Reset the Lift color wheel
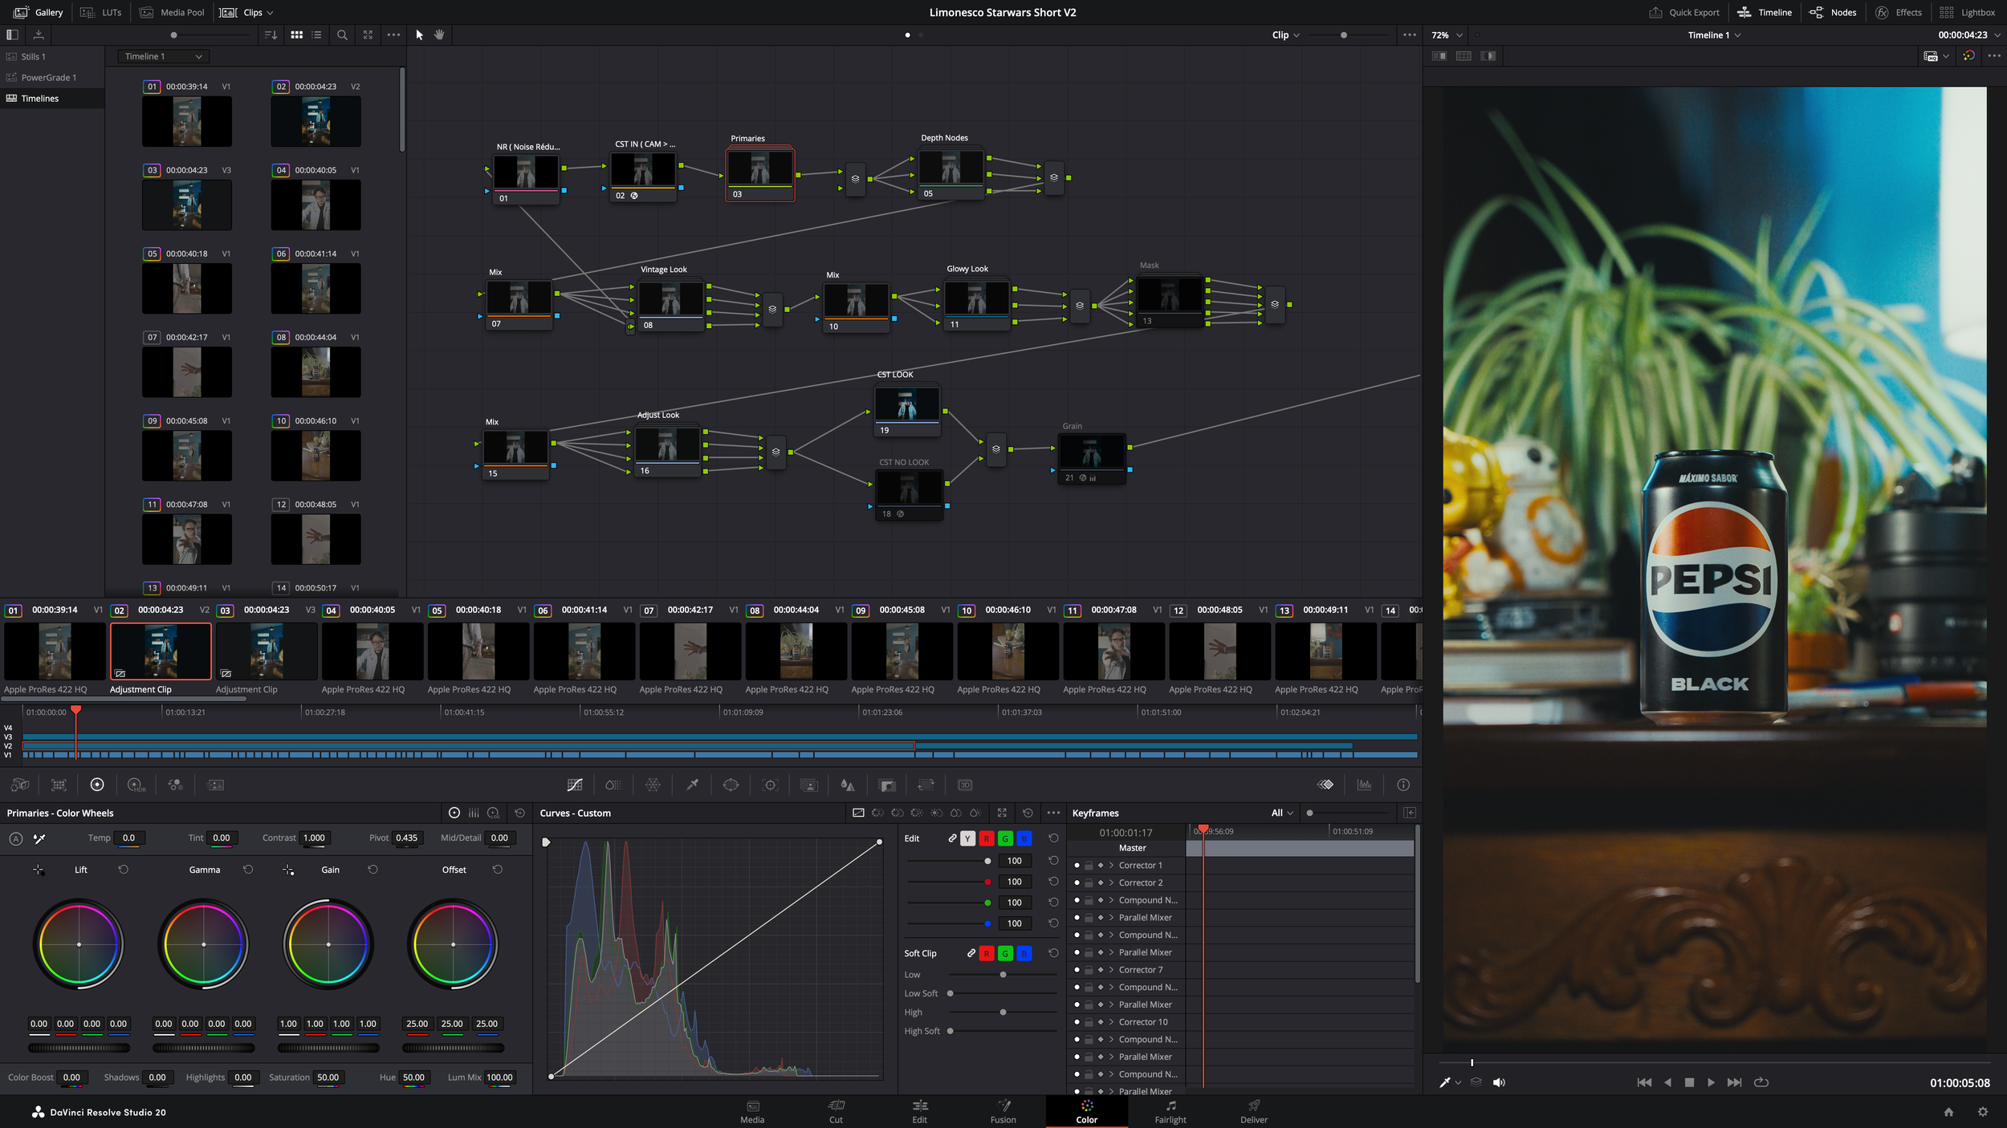Image resolution: width=2007 pixels, height=1128 pixels. (x=123, y=870)
